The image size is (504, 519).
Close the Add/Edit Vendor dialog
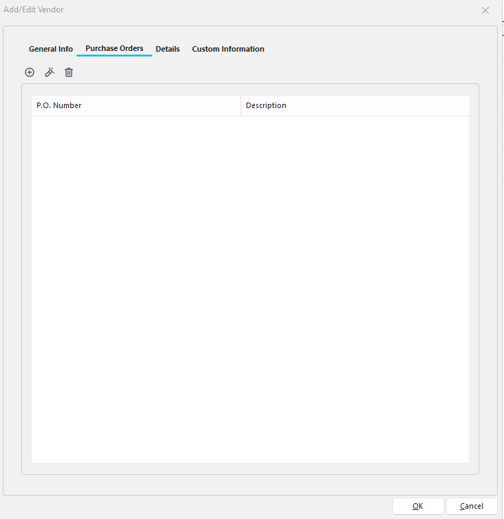point(485,10)
